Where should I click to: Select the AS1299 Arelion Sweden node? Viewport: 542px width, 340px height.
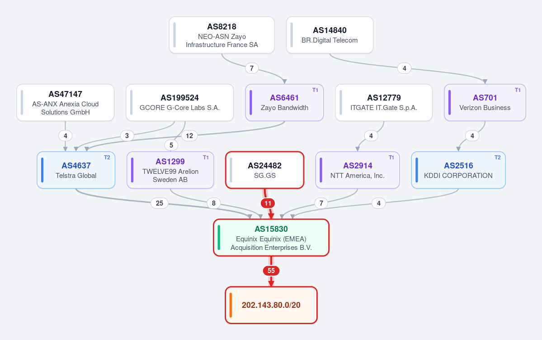[170, 170]
